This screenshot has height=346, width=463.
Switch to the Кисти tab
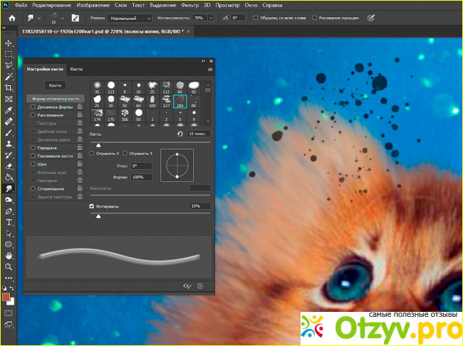tap(76, 69)
